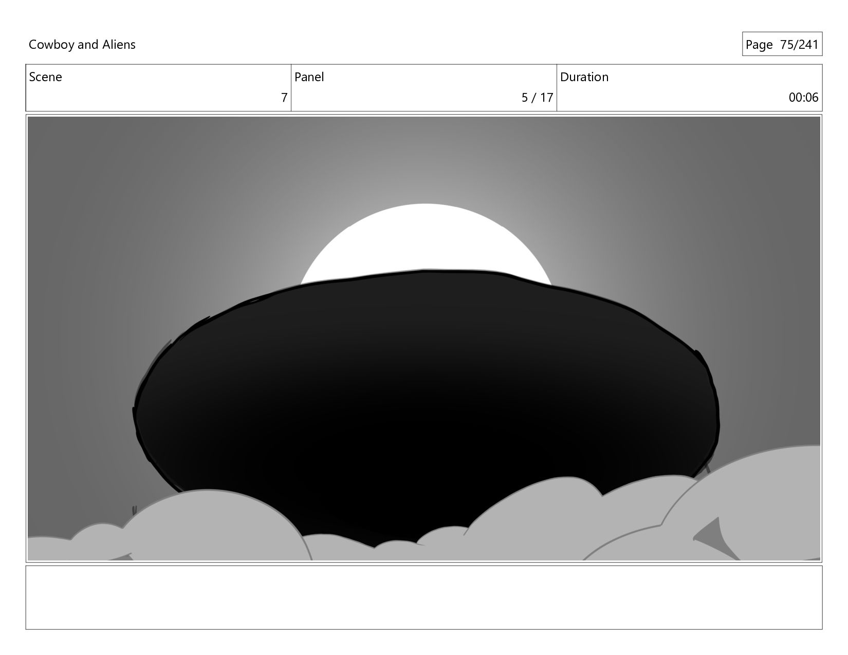Click the empty notes box below the panel
This screenshot has width=848, height=655.
point(424,597)
